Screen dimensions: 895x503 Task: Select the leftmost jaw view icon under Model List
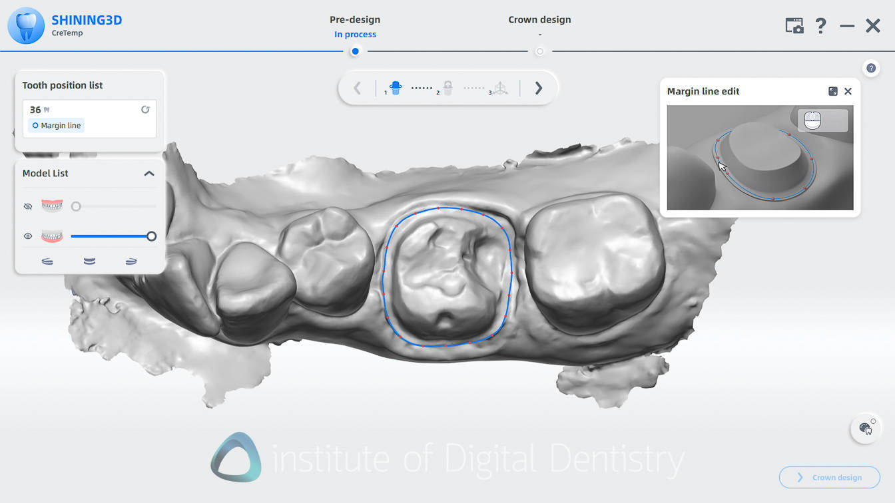(47, 261)
